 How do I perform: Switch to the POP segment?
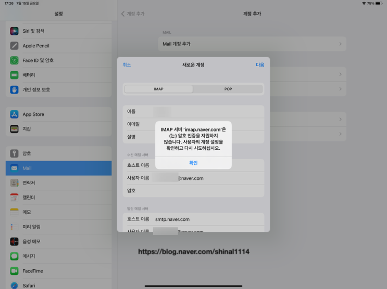click(x=228, y=89)
